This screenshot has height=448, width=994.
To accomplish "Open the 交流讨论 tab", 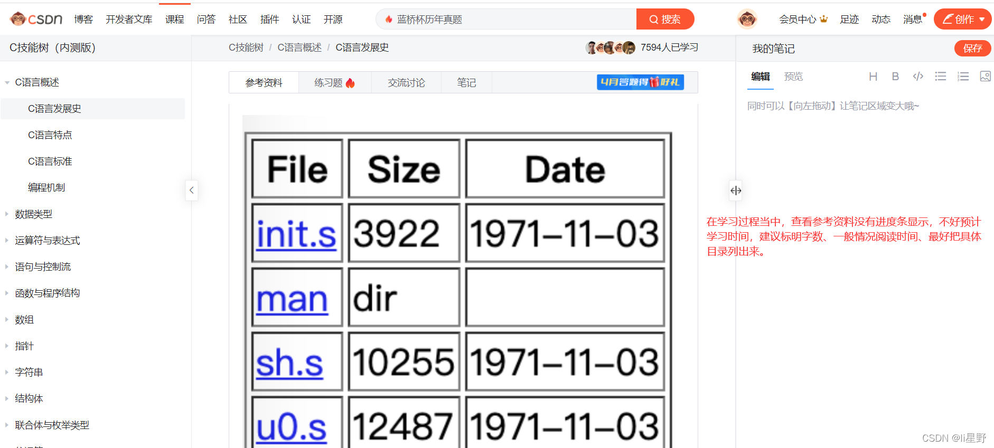I will click(x=406, y=83).
